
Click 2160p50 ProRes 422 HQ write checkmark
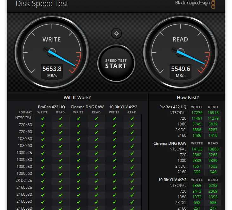pyautogui.click(x=43, y=202)
